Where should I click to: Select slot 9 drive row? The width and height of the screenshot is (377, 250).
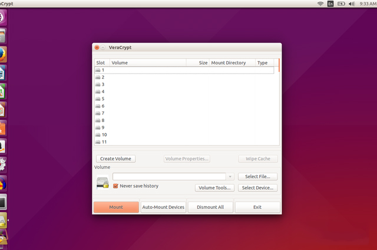(x=184, y=127)
